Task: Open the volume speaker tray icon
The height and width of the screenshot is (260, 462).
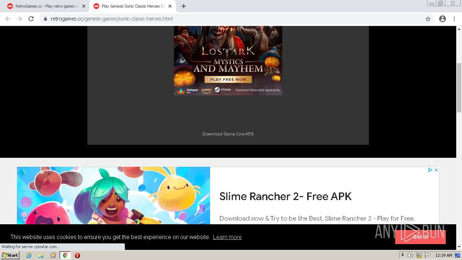Action: (x=410, y=255)
